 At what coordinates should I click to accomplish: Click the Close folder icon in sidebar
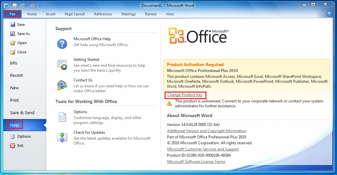click(13, 52)
